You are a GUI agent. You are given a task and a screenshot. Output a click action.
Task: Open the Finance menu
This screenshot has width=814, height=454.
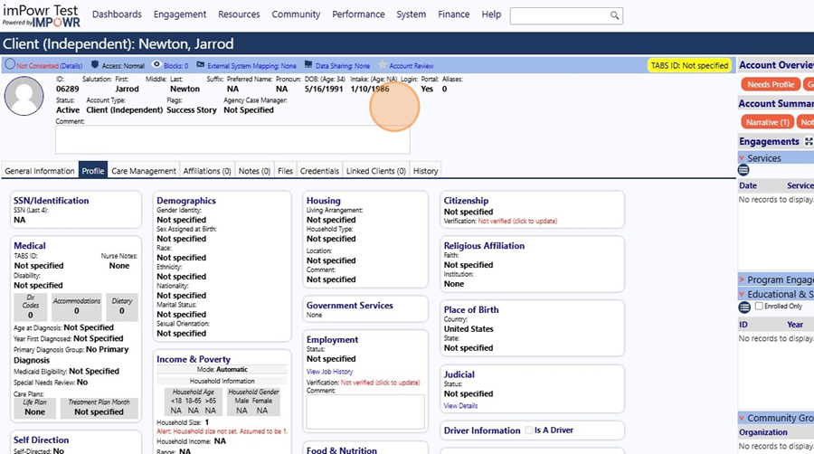pyautogui.click(x=454, y=14)
